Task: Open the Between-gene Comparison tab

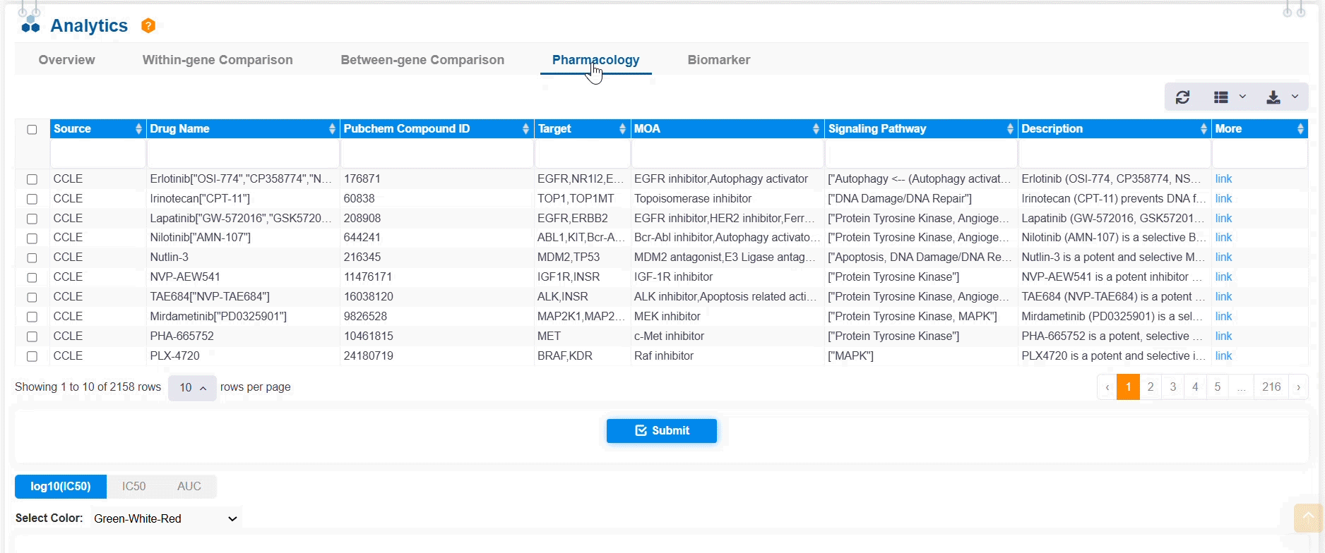Action: click(x=422, y=60)
